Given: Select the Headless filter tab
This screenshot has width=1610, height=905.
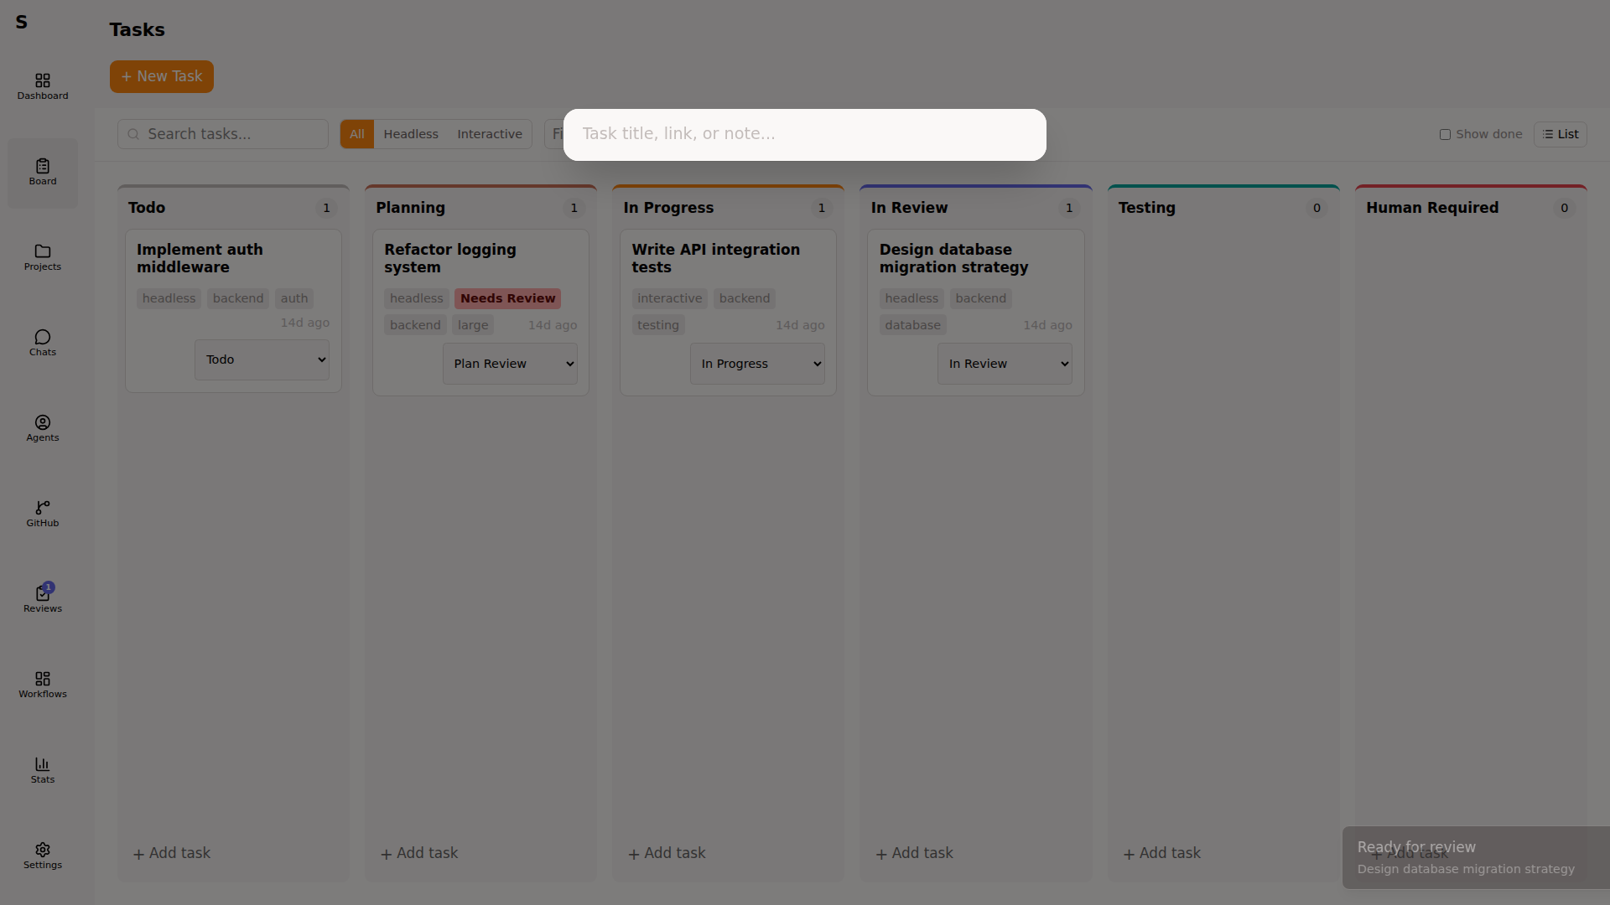Looking at the screenshot, I should pyautogui.click(x=411, y=134).
